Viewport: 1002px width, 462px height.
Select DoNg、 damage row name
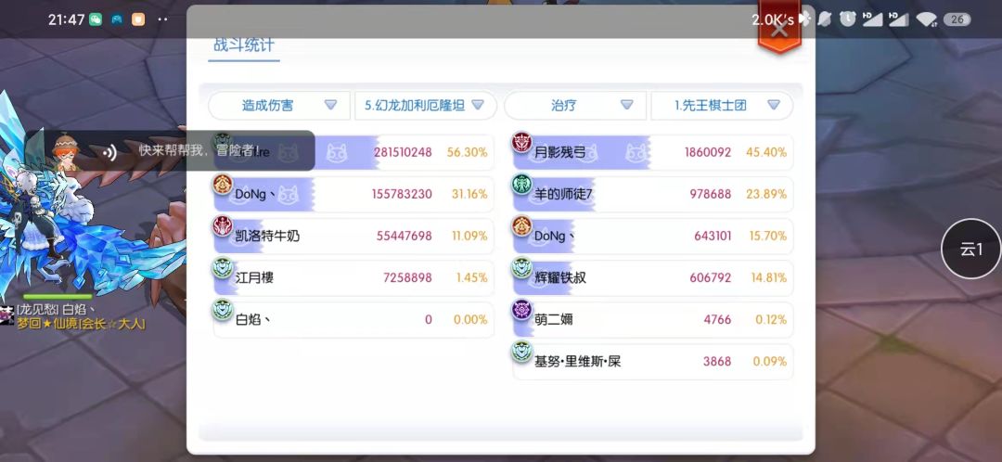point(254,194)
